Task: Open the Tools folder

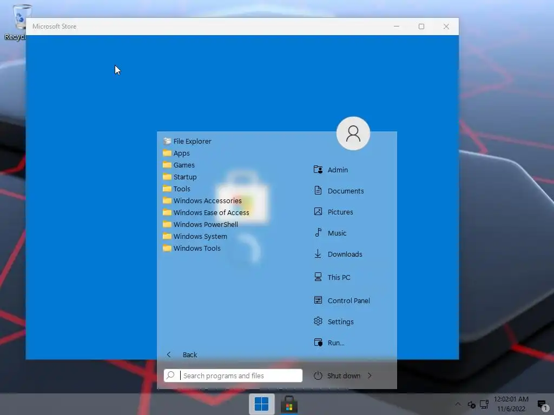Action: pyautogui.click(x=176, y=189)
